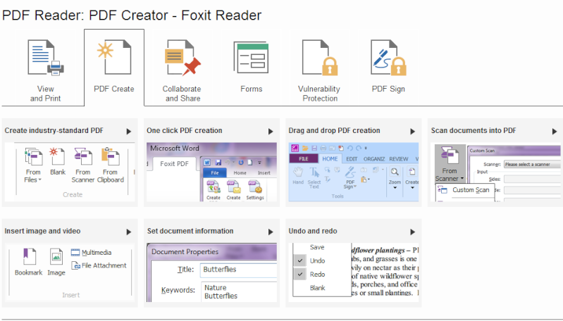563x321 pixels.
Task: Select the HOME ribbon tab
Action: [x=330, y=158]
